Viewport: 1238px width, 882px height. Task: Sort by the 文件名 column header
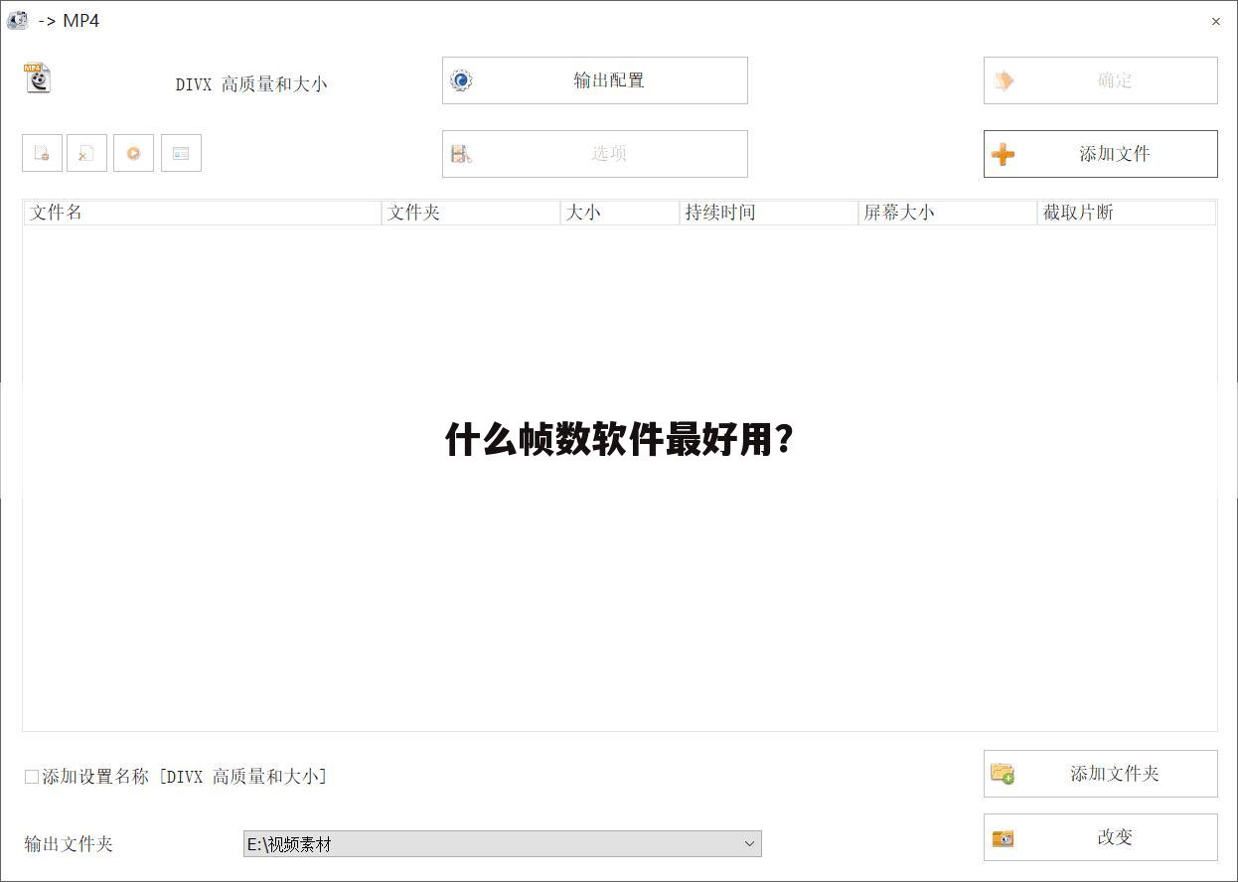[203, 213]
